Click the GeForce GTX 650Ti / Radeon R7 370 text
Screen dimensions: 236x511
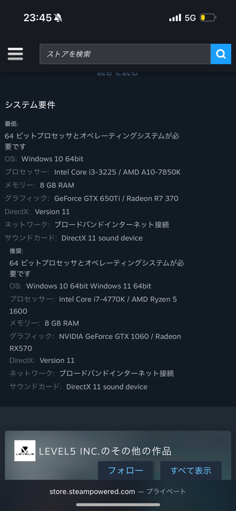pos(116,199)
